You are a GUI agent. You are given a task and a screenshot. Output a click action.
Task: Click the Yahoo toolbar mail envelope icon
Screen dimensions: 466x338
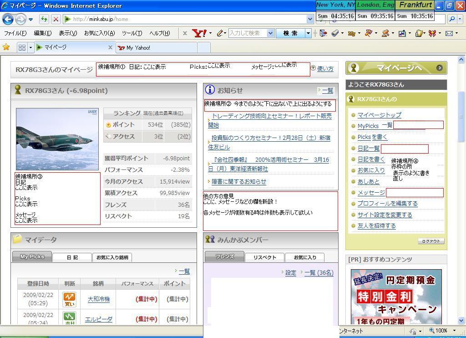(449, 33)
